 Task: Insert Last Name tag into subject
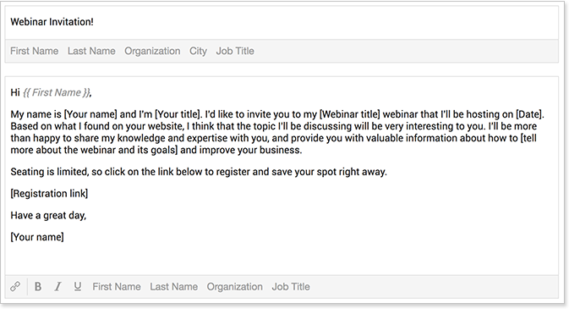point(91,51)
